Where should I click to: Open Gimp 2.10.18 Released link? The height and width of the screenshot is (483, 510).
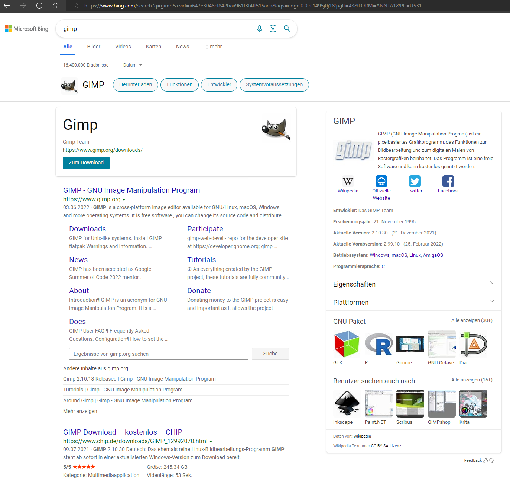coord(139,379)
